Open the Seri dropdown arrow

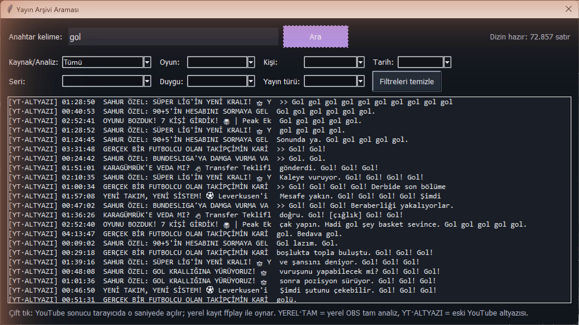tap(147, 81)
